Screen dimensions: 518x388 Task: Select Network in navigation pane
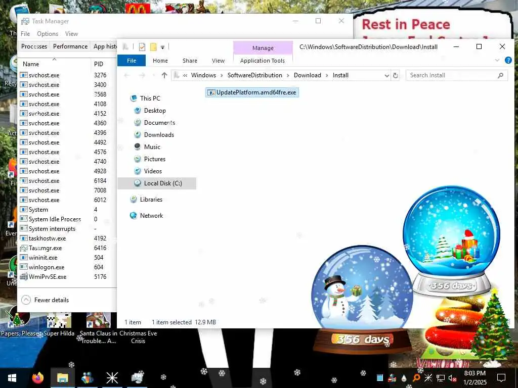coord(151,216)
